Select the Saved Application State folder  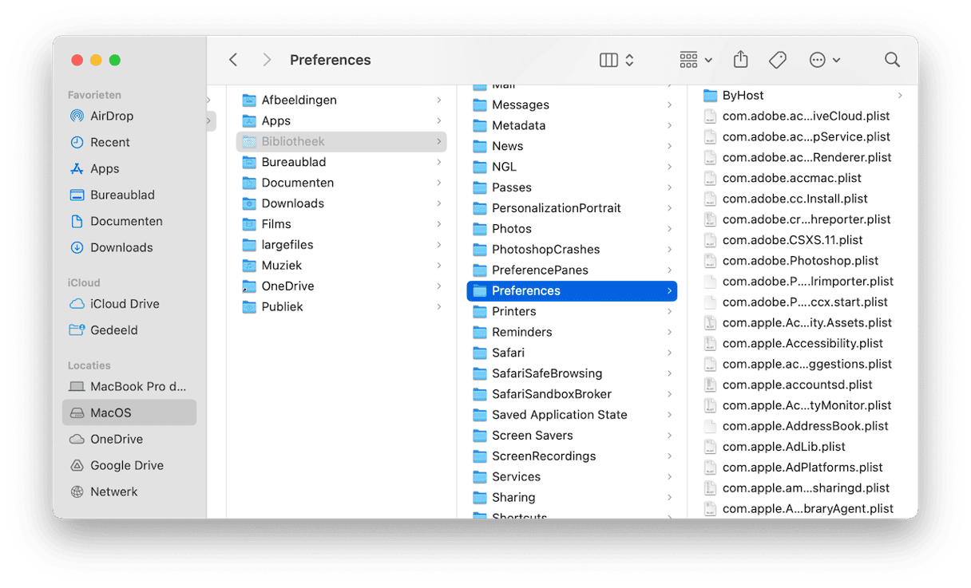(x=572, y=415)
